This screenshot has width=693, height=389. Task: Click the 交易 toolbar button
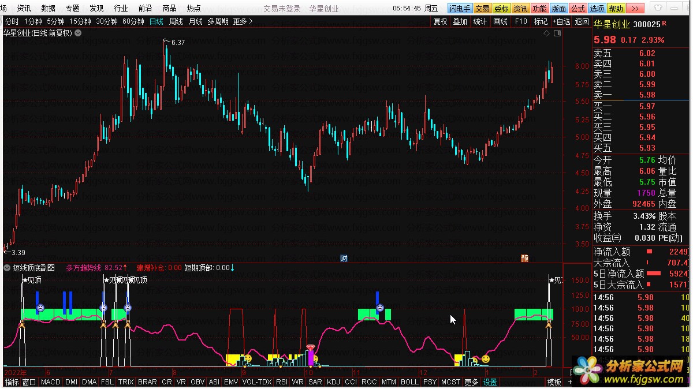482,9
